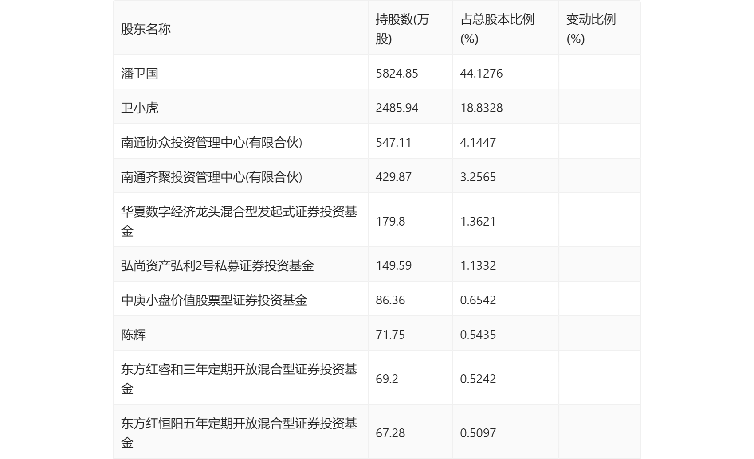The height and width of the screenshot is (459, 754).
Task: Select shareholder name 陈辉
Action: pos(134,335)
